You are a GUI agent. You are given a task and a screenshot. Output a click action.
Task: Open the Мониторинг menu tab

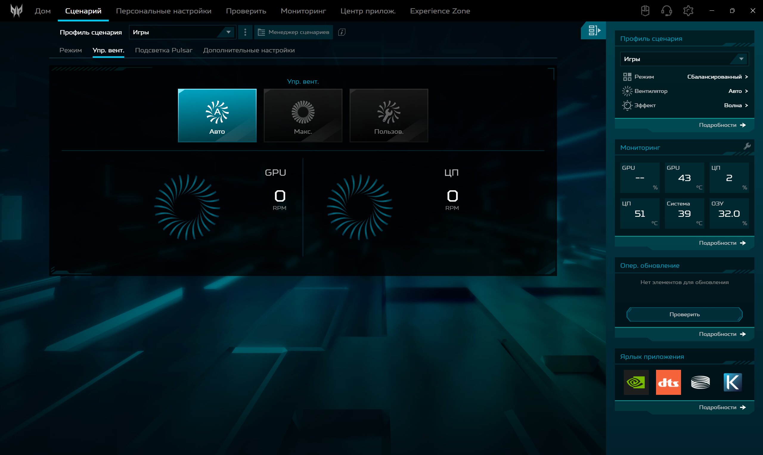coord(303,11)
